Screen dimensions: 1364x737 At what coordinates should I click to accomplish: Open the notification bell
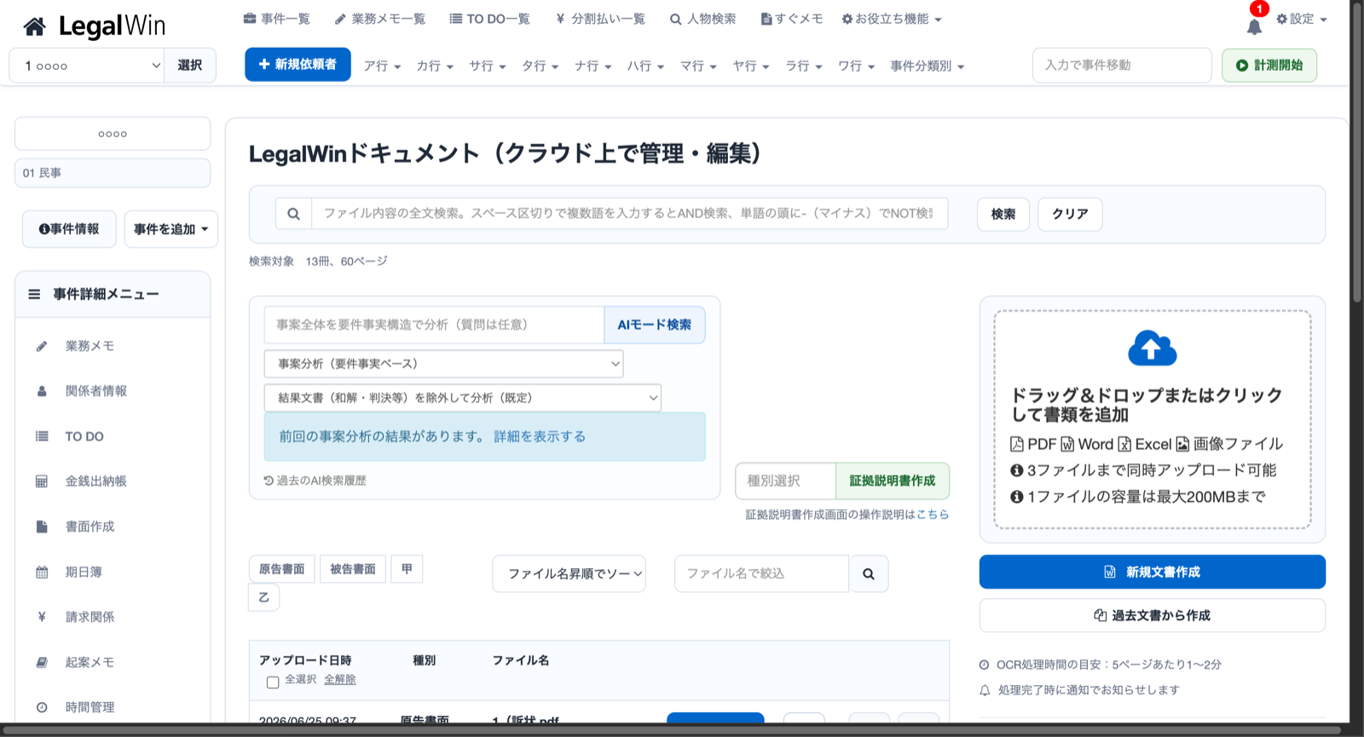1254,27
